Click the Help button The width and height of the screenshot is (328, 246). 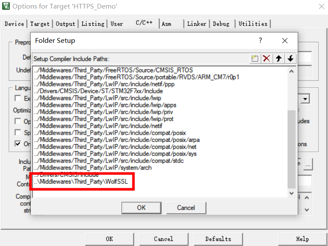302,239
